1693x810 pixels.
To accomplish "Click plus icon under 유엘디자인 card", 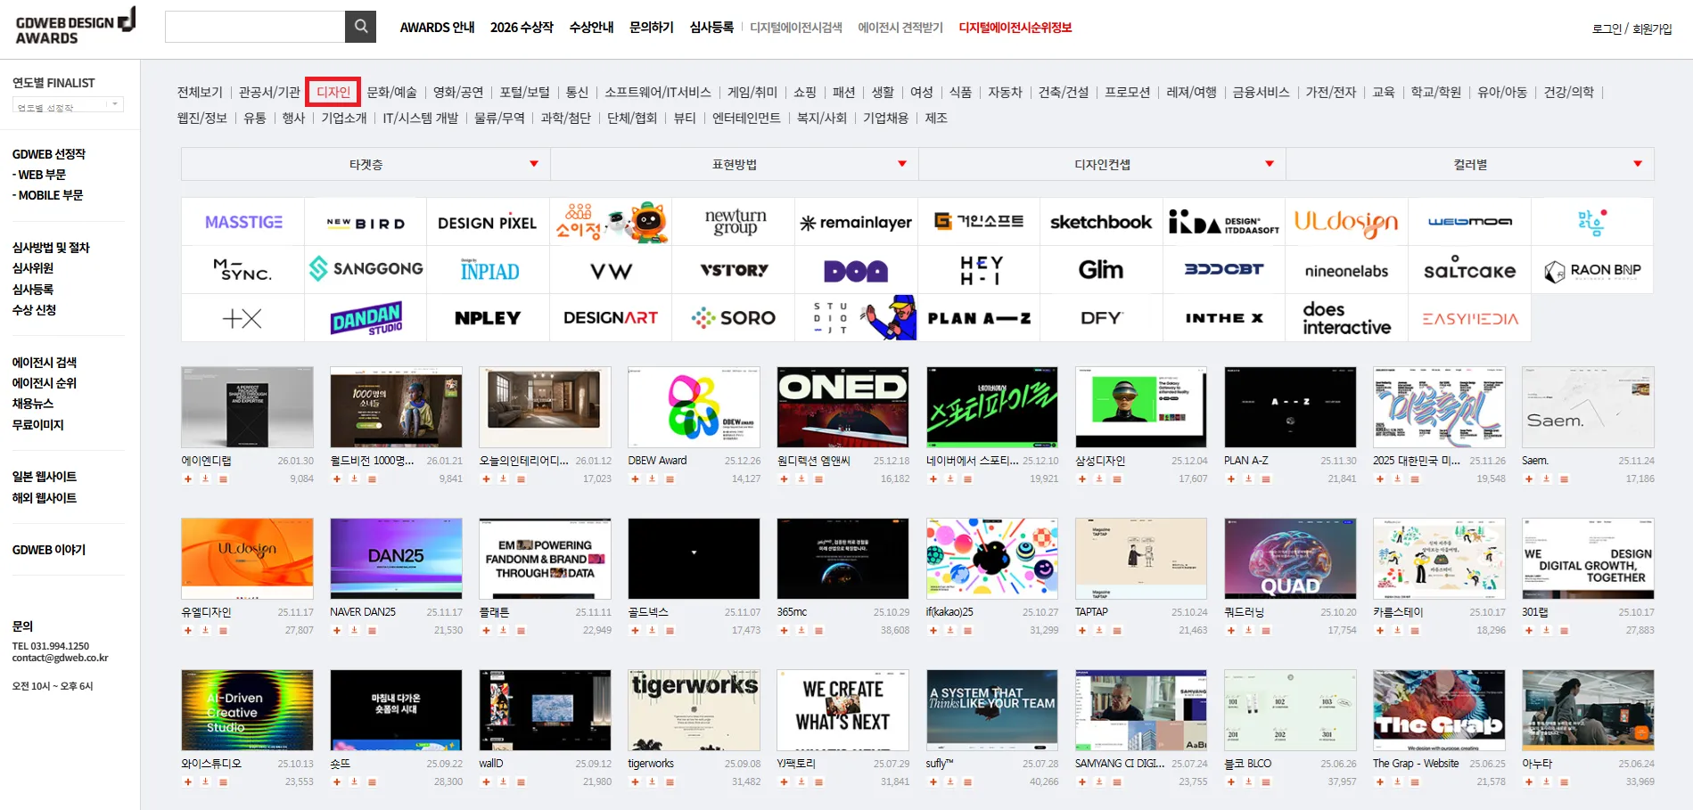I will 188,631.
